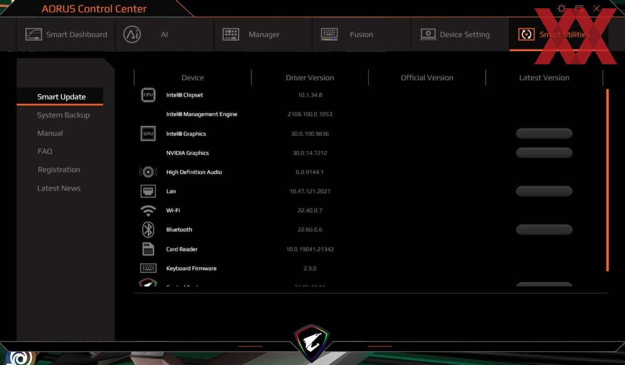625x365 pixels.
Task: Open Latest News in the sidebar
Action: pyautogui.click(x=59, y=188)
